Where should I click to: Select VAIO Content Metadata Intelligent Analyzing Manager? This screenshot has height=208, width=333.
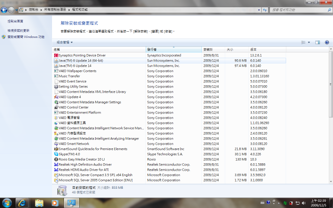[x=170, y=139]
